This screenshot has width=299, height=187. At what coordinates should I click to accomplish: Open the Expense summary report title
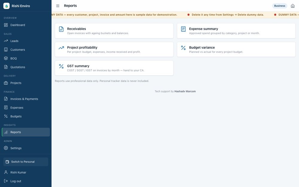click(x=203, y=29)
